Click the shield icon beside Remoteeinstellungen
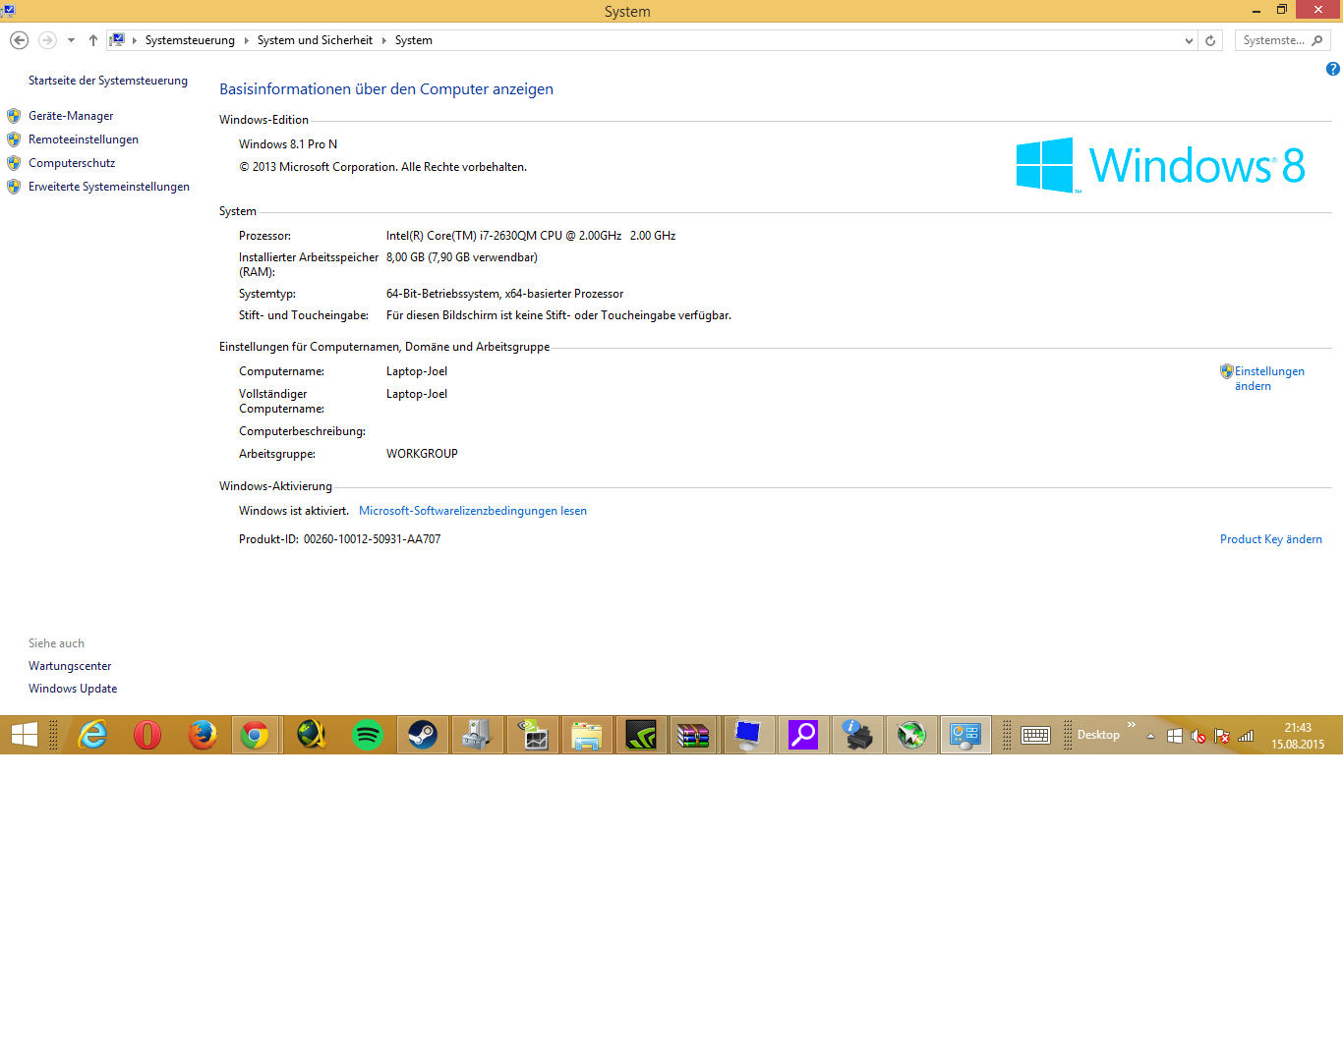1343x1057 pixels. 14,139
